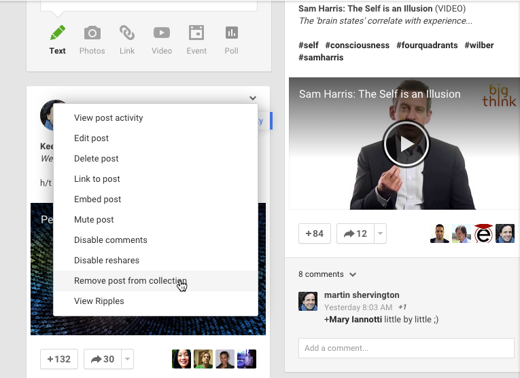Open the +Mary Iannotti mention
The height and width of the screenshot is (378, 520).
click(353, 320)
